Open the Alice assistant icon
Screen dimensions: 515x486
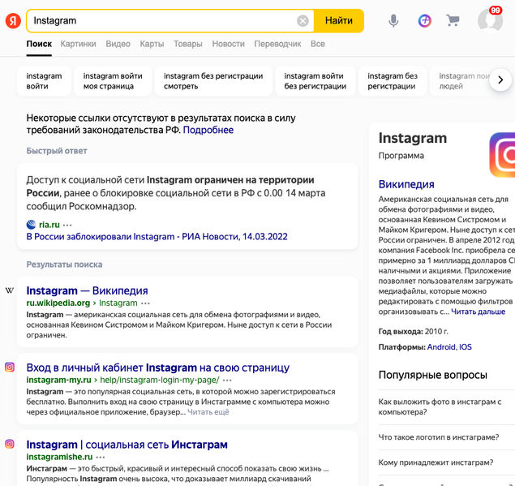[x=425, y=21]
